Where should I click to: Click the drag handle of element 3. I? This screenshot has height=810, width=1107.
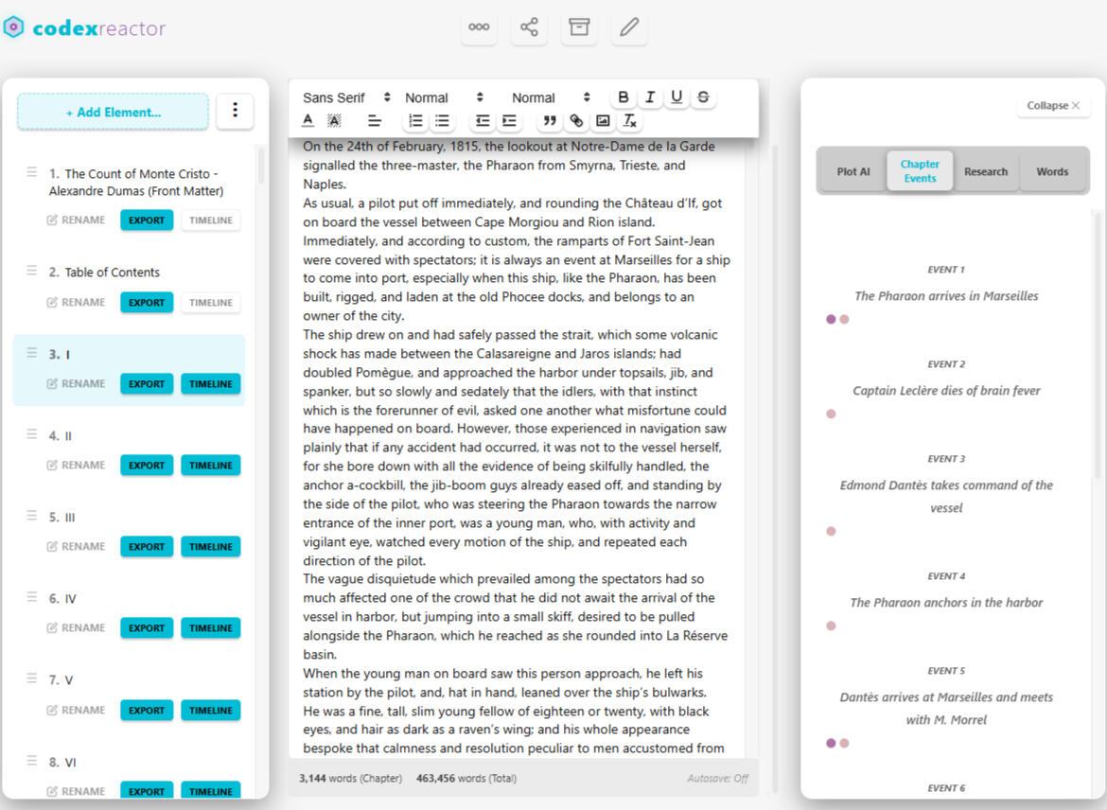[x=32, y=352]
